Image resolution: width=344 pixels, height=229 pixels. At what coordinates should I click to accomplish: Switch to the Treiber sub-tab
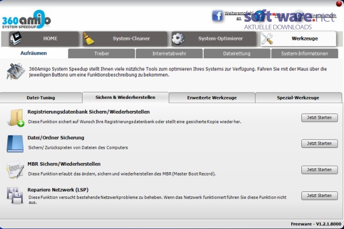tap(101, 54)
